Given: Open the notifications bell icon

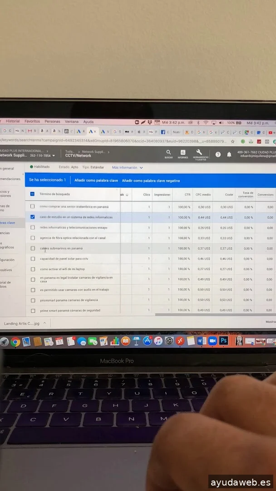Looking at the screenshot, I should click(x=229, y=155).
